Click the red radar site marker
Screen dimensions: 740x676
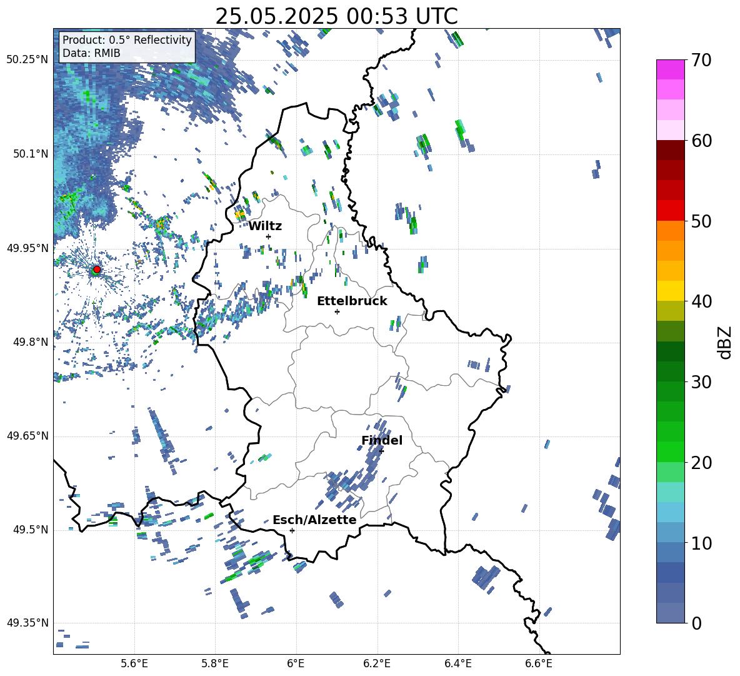97,270
